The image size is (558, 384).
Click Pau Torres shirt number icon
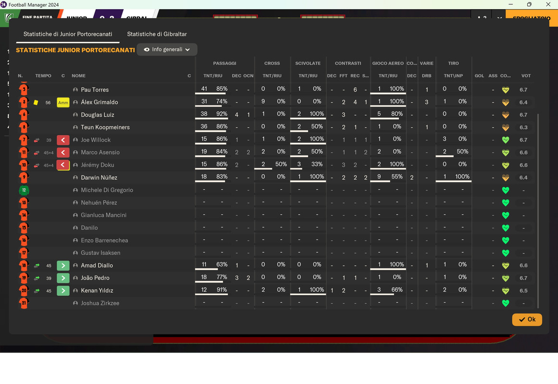(24, 89)
